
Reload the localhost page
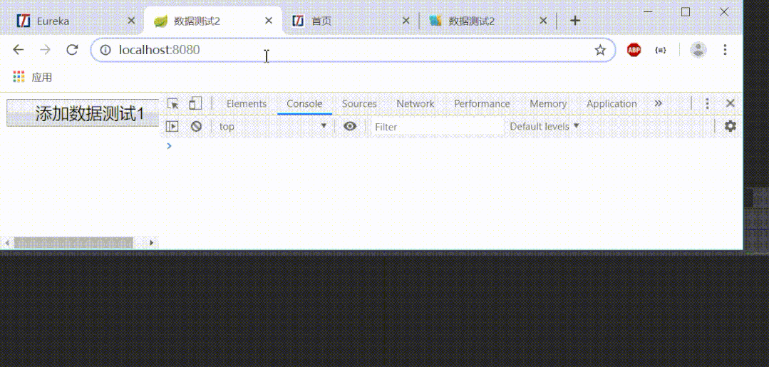tap(72, 50)
